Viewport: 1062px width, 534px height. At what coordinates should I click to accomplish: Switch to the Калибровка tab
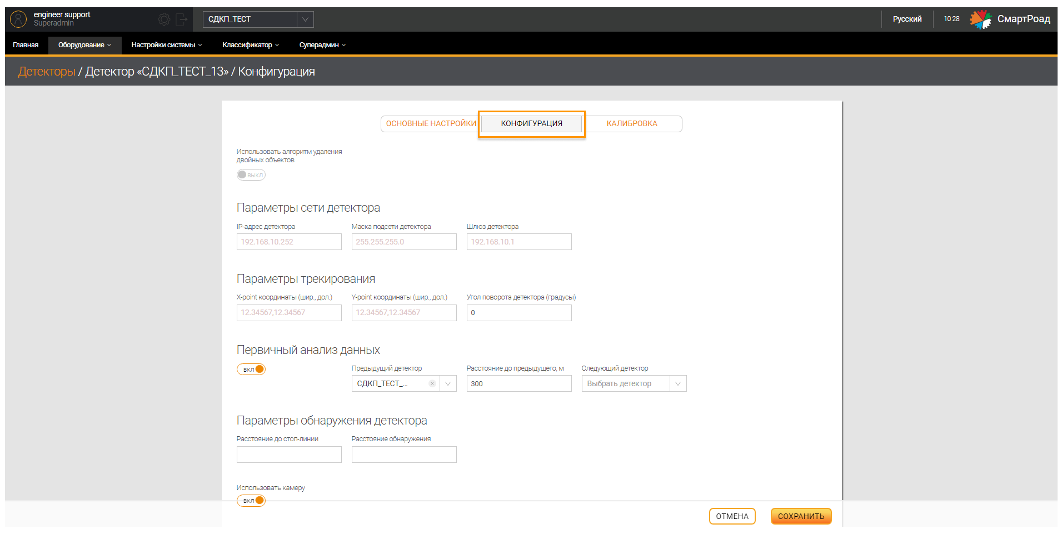[x=632, y=123]
